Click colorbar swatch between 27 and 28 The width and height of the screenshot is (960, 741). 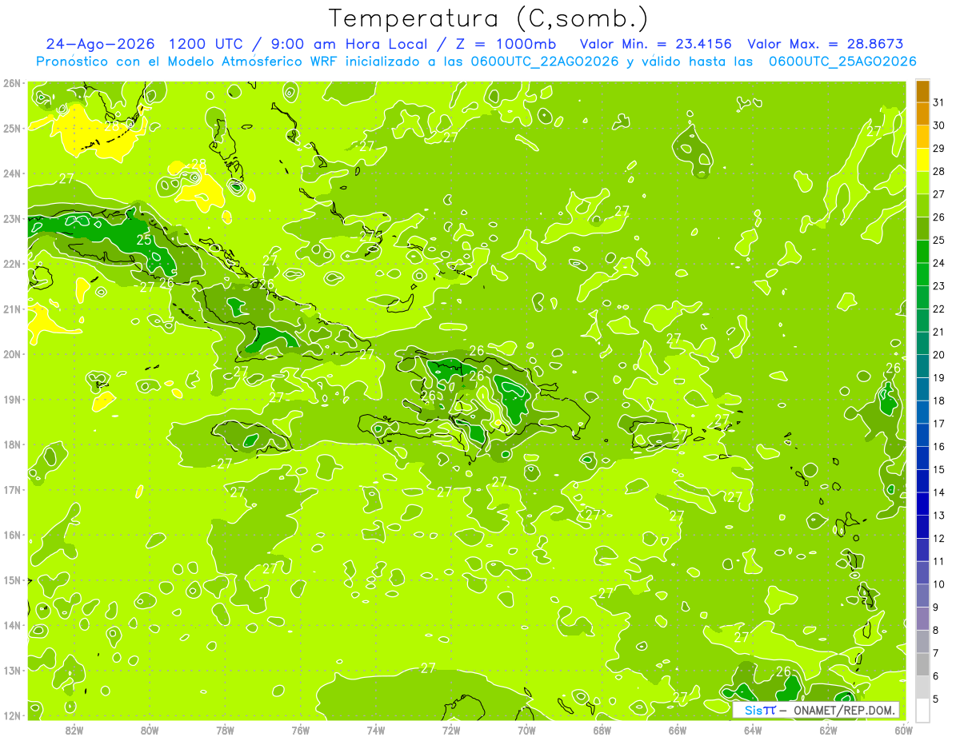click(x=923, y=183)
